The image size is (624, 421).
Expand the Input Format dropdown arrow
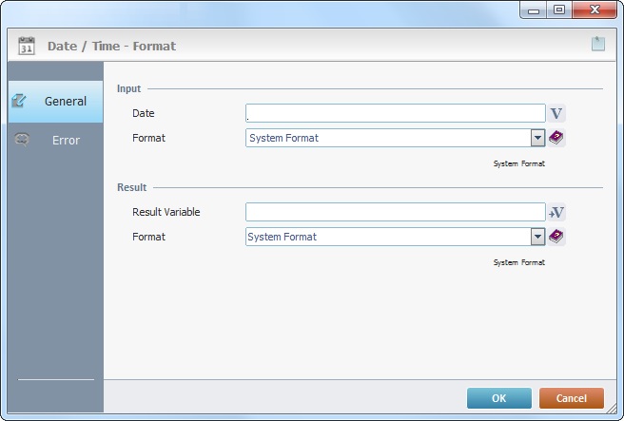[538, 138]
